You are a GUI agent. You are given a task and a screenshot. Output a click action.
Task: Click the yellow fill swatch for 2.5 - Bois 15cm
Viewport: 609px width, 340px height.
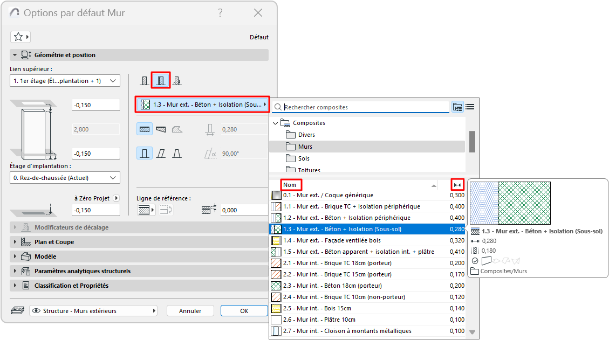click(276, 308)
